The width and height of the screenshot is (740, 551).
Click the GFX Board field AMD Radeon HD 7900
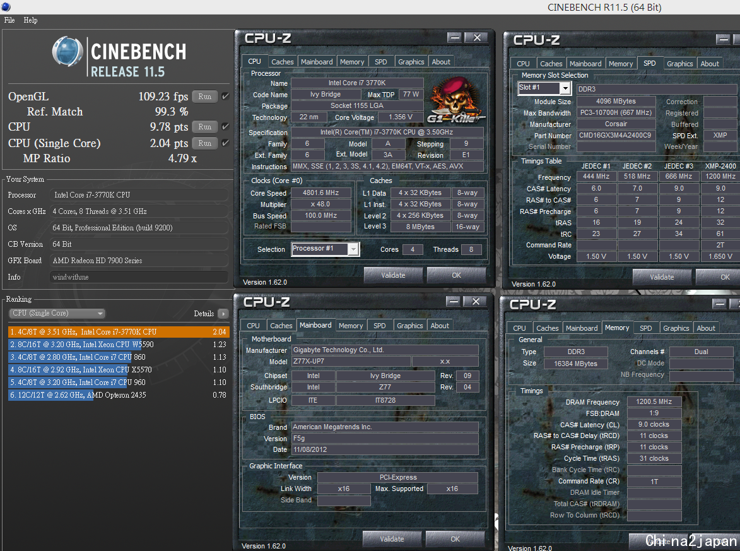(139, 261)
